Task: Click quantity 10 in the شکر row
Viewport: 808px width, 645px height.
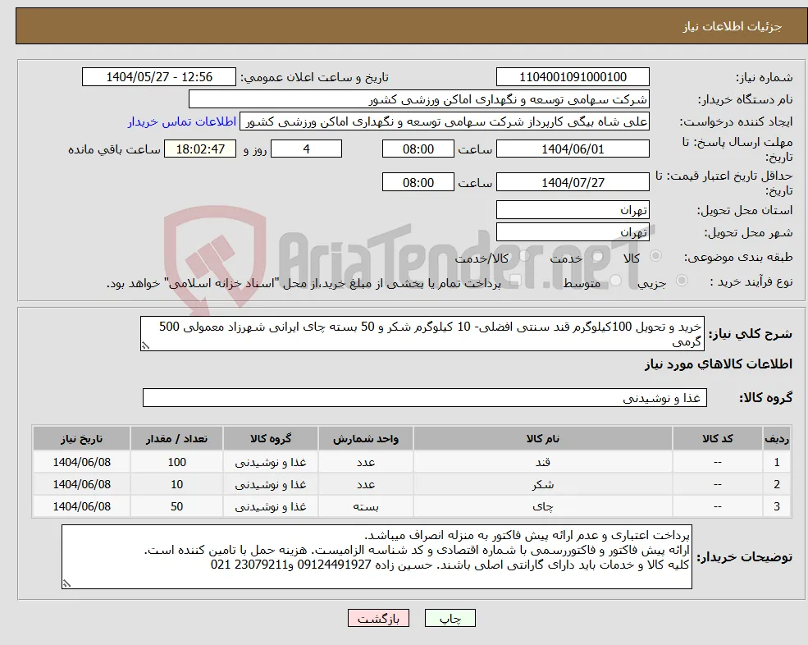Action: pyautogui.click(x=176, y=485)
